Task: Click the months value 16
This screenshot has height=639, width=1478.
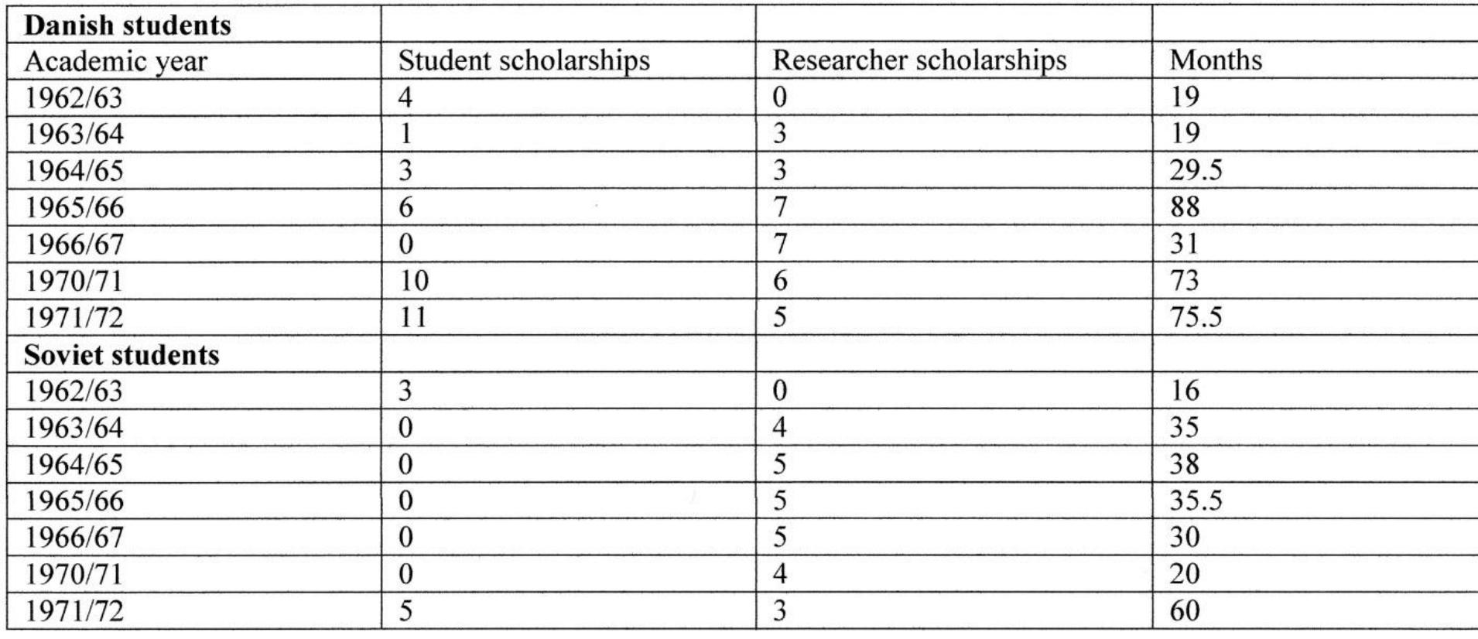Action: tap(1185, 391)
